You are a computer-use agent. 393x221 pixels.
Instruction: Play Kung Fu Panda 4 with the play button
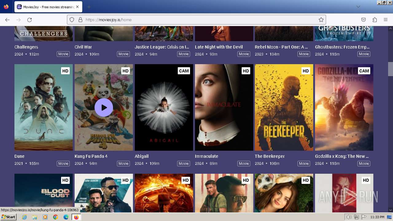coord(104,107)
